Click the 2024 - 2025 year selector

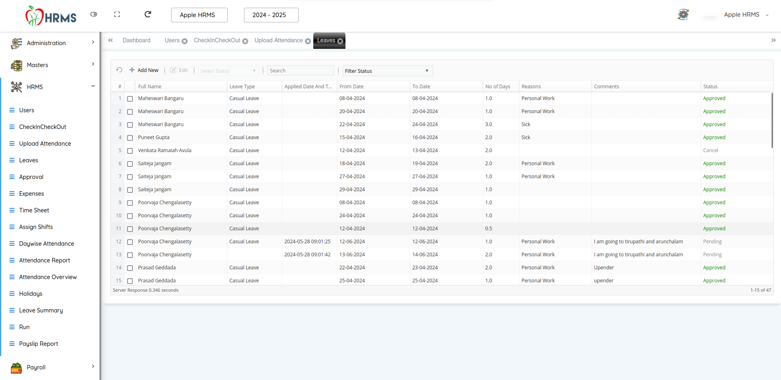271,15
